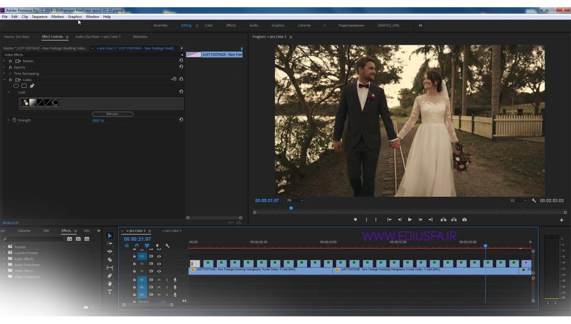Expand the Opacity effect properties
The width and height of the screenshot is (571, 324).
[4, 67]
